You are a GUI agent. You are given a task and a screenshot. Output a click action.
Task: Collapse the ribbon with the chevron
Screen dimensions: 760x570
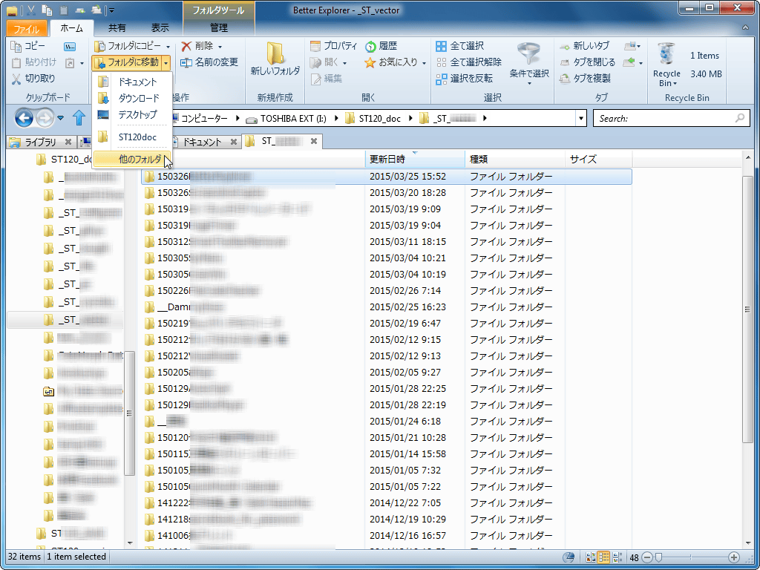746,28
